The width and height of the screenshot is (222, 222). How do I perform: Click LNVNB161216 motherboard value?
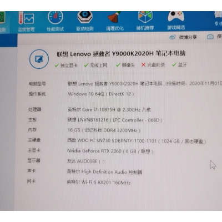point(115,120)
